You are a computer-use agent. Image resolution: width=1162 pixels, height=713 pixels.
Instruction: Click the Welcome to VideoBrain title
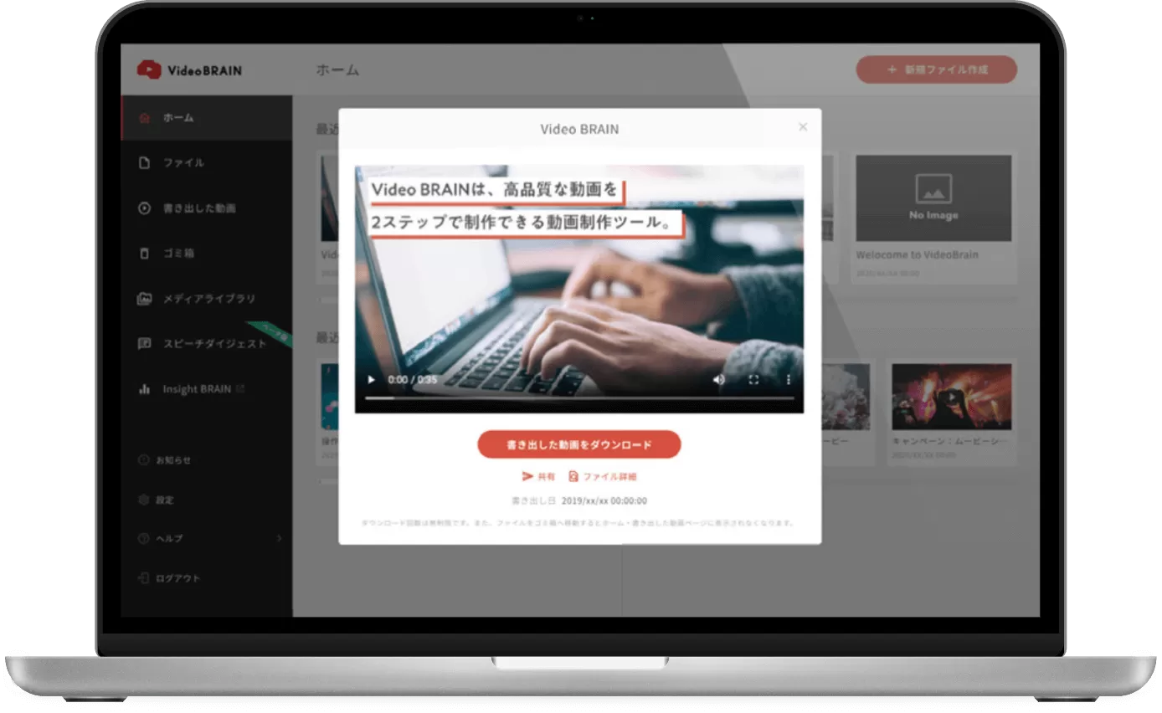coord(917,255)
